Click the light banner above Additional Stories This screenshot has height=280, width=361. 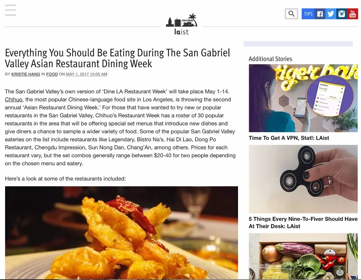click(298, 44)
